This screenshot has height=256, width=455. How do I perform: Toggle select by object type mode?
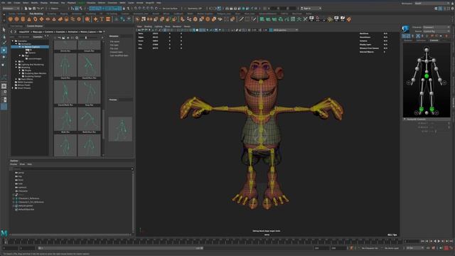pyautogui.click(x=77, y=9)
